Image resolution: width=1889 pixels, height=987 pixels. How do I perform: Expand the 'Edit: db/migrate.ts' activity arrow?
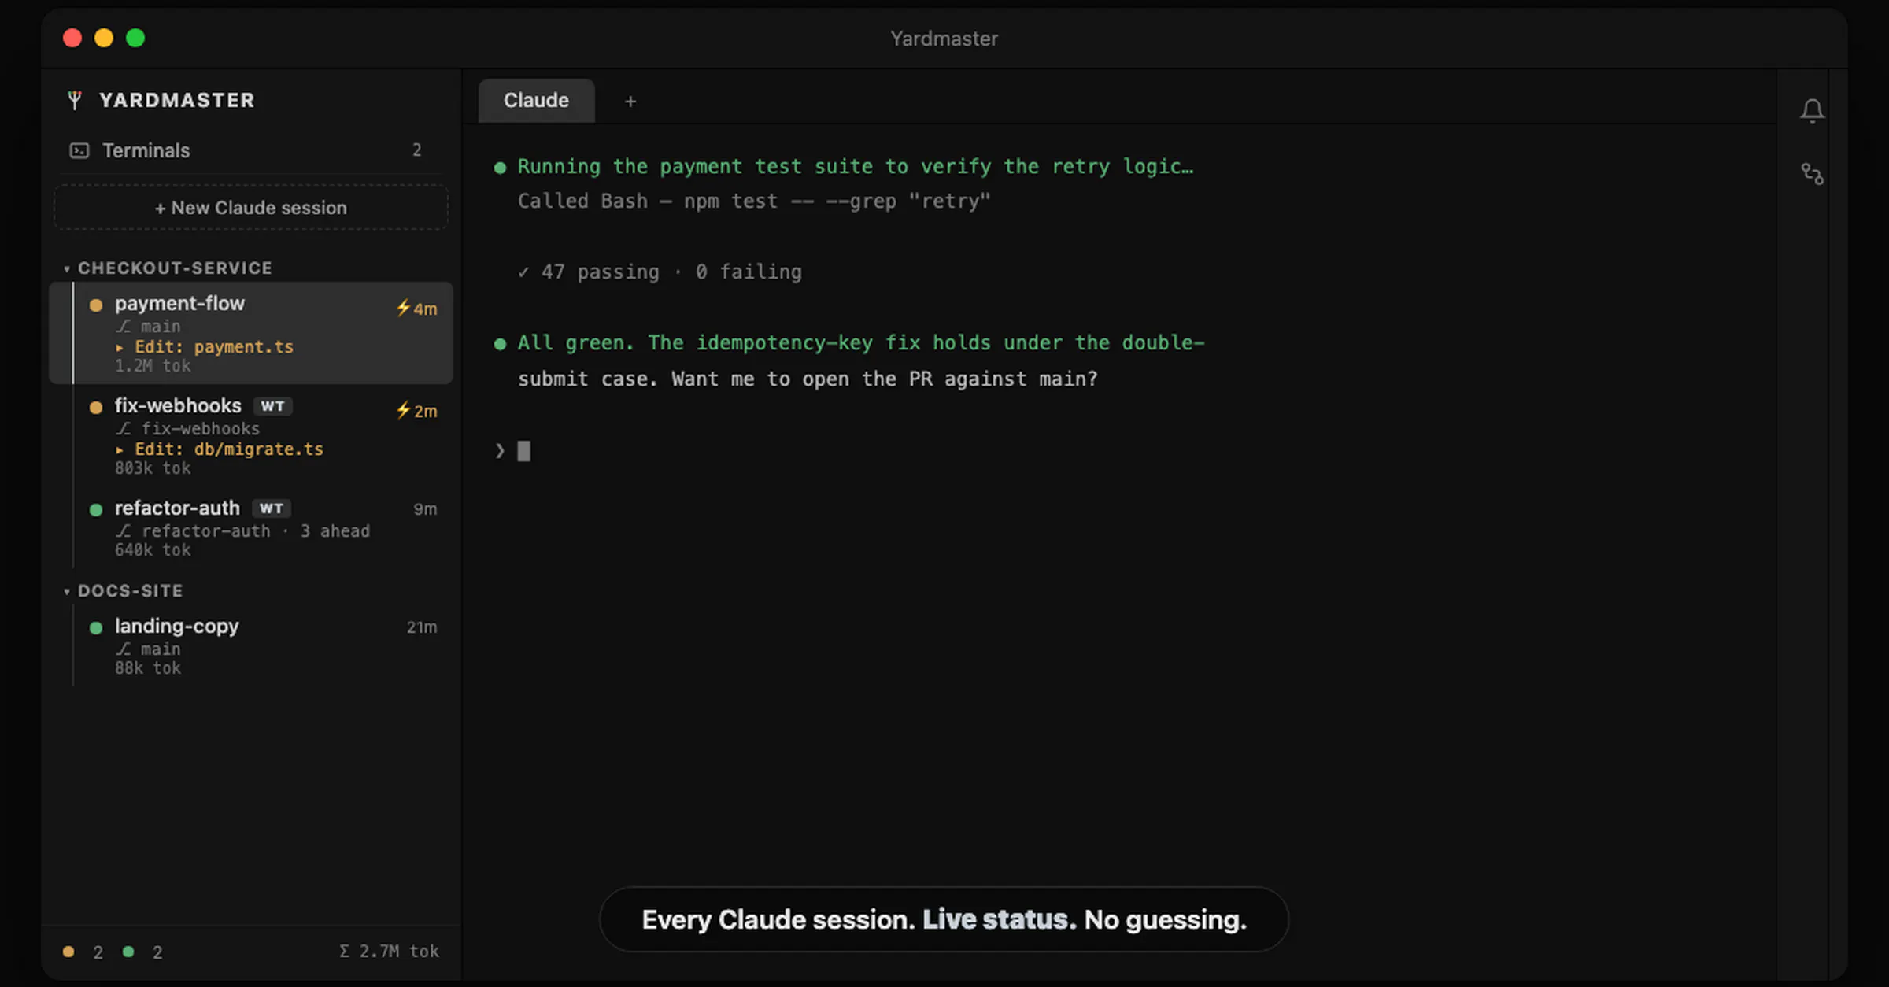tap(120, 450)
